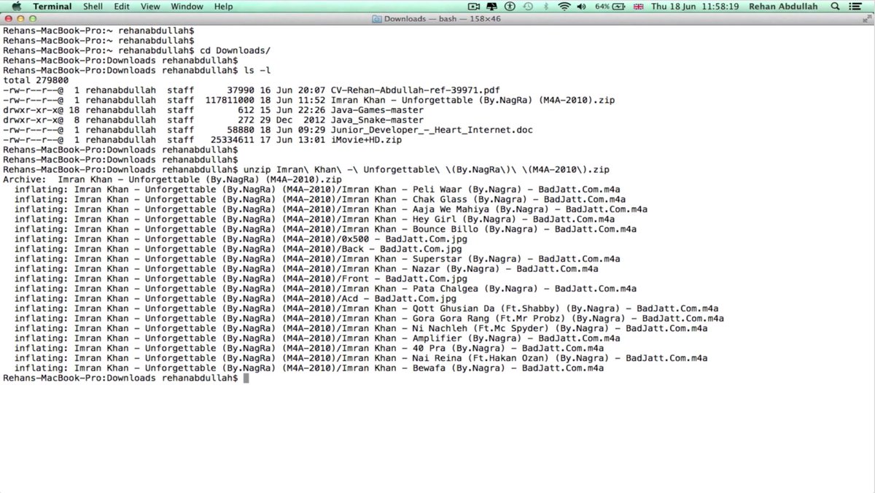This screenshot has width=875, height=493.
Task: Click the Bluetooth status icon
Action: 545,7
